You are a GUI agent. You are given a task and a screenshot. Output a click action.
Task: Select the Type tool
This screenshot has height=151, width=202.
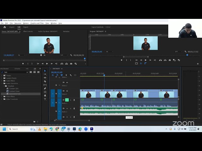point(45,99)
